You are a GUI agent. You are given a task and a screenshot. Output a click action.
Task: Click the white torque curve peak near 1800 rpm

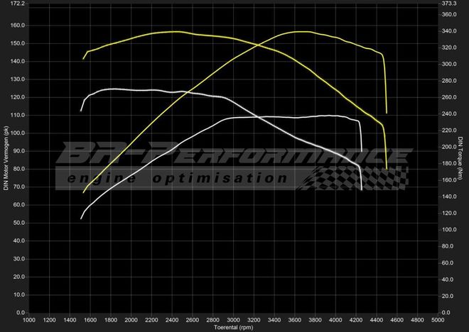coord(112,89)
